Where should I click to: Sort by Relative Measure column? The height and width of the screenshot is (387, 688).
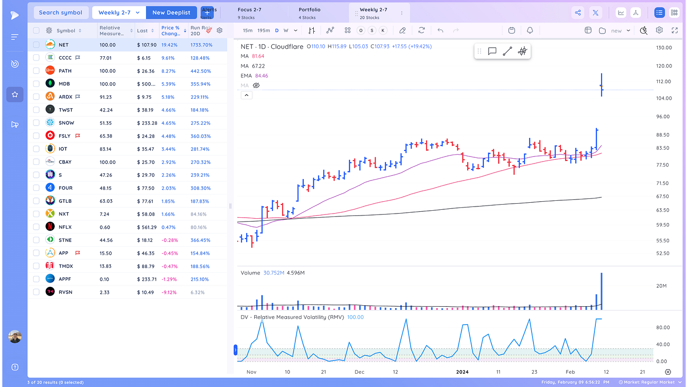tap(115, 30)
